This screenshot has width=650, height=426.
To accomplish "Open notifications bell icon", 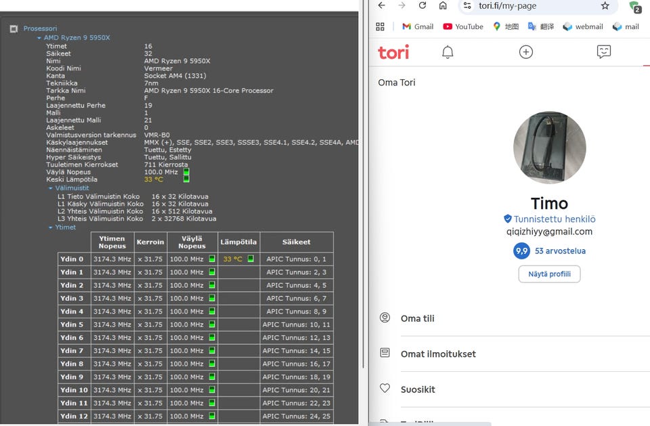I will pyautogui.click(x=448, y=52).
